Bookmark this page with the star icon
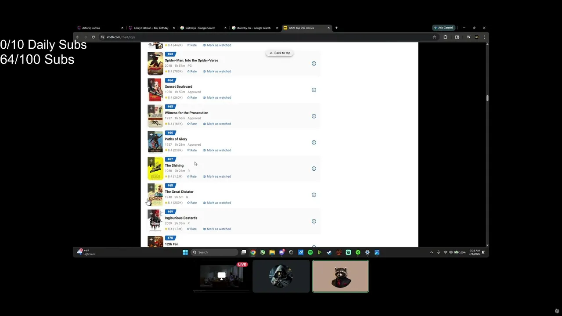 [x=434, y=37]
